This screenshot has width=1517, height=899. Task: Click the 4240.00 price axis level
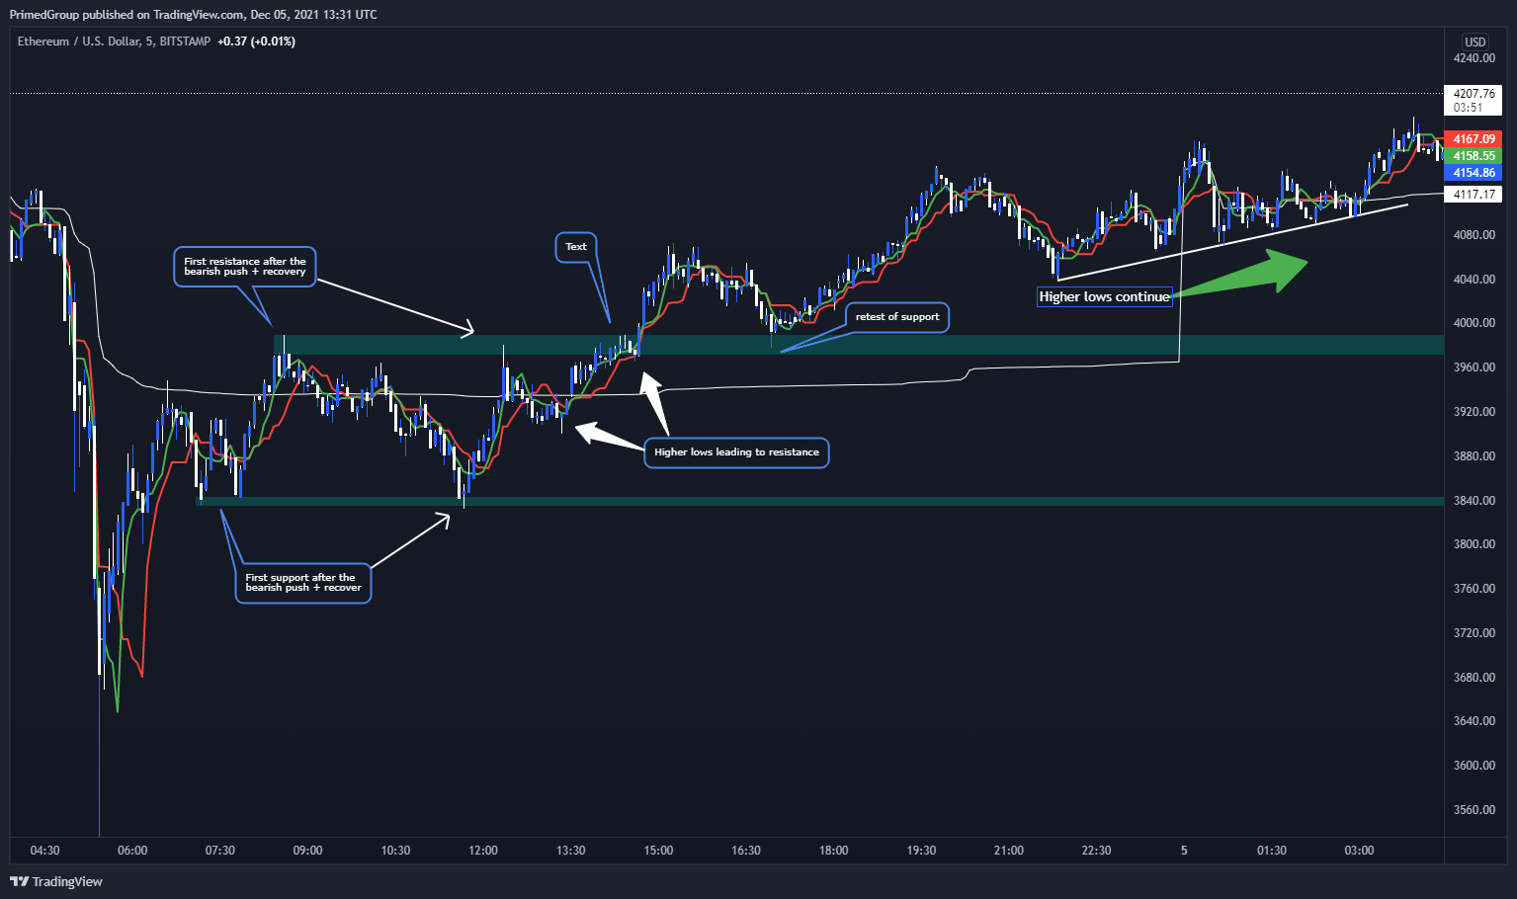tap(1474, 58)
